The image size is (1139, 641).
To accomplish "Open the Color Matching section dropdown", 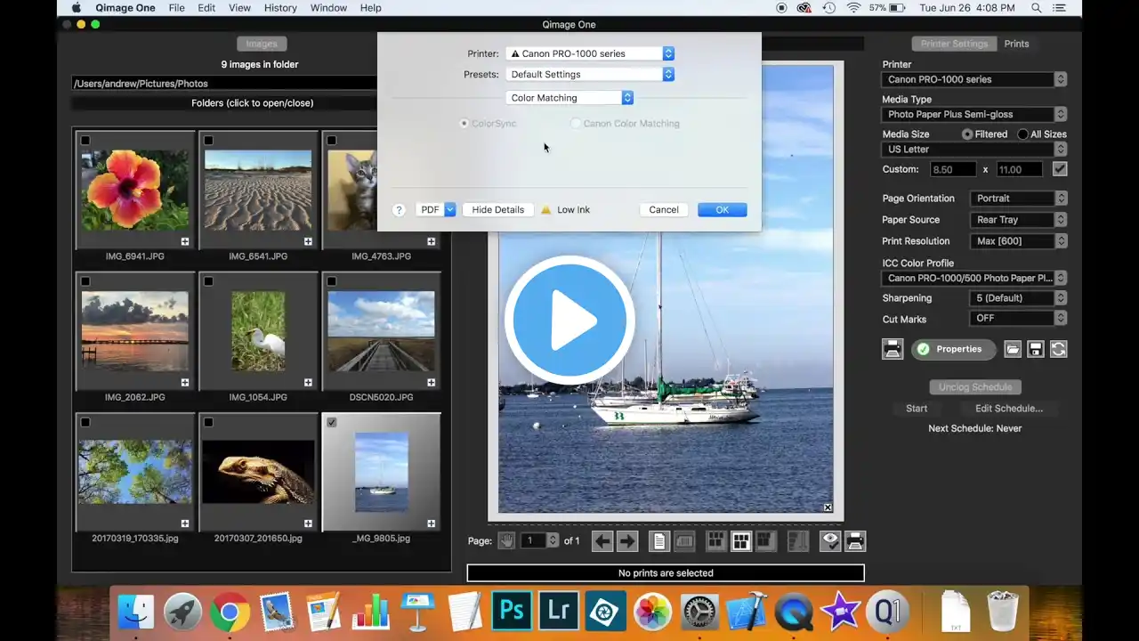I will click(x=569, y=98).
